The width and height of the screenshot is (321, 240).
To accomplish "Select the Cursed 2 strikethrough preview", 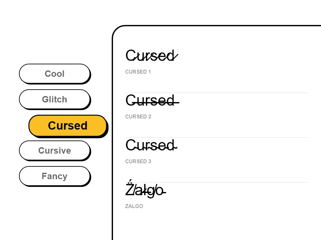I will tap(152, 100).
